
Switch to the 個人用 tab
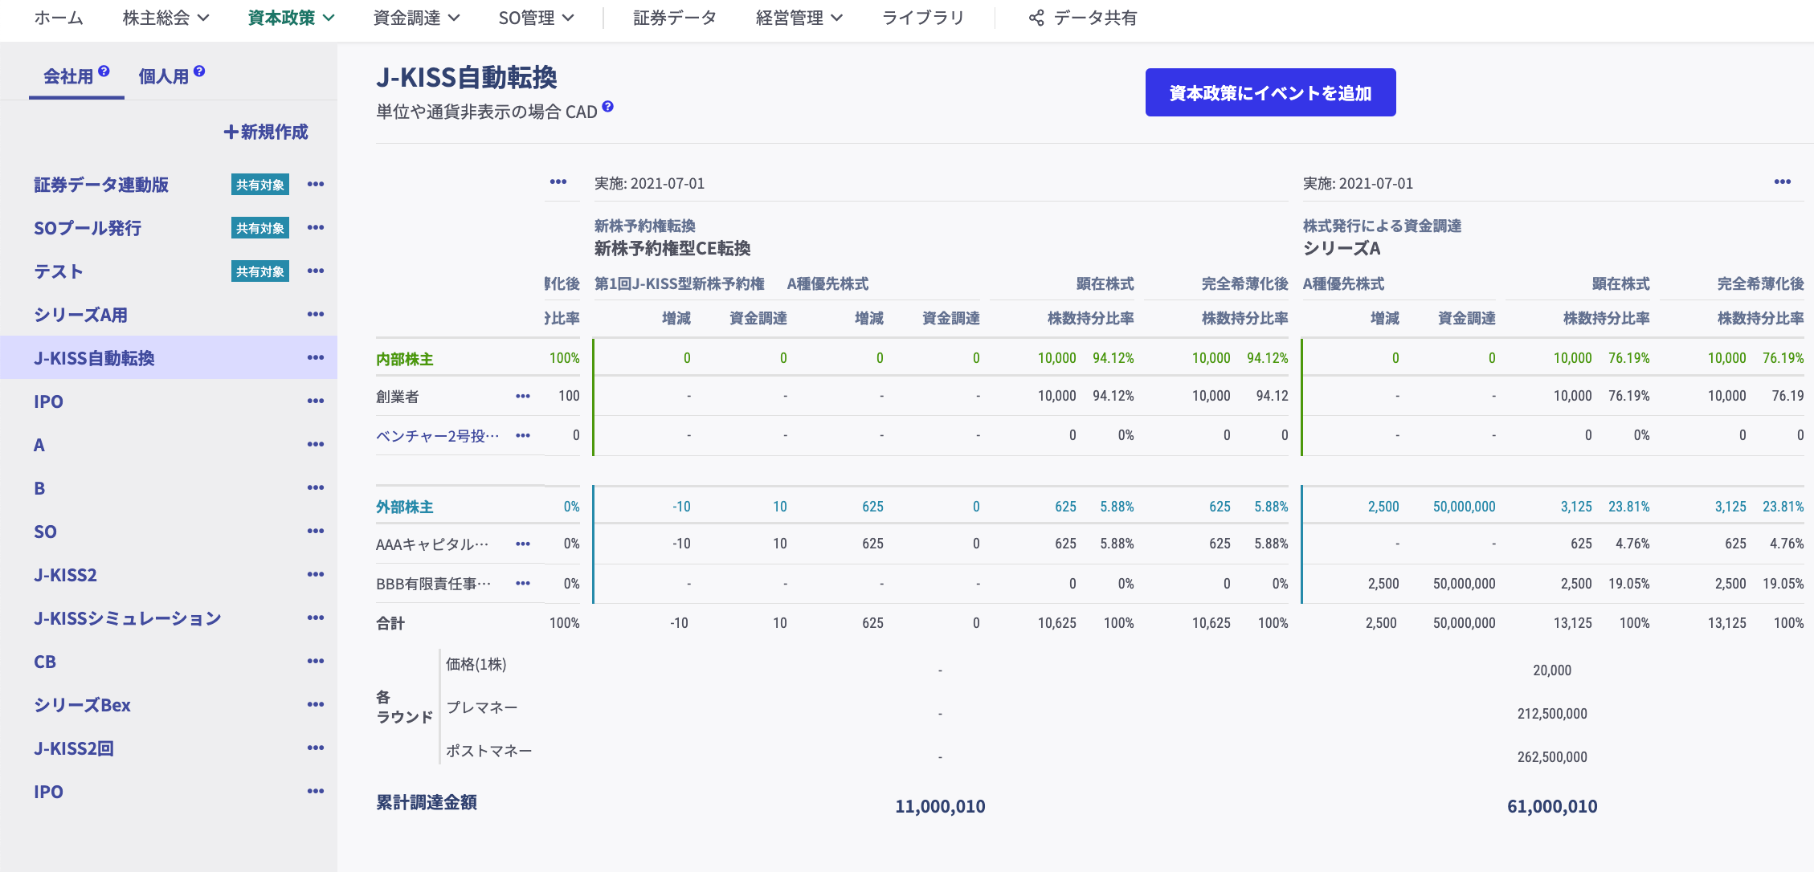[164, 76]
